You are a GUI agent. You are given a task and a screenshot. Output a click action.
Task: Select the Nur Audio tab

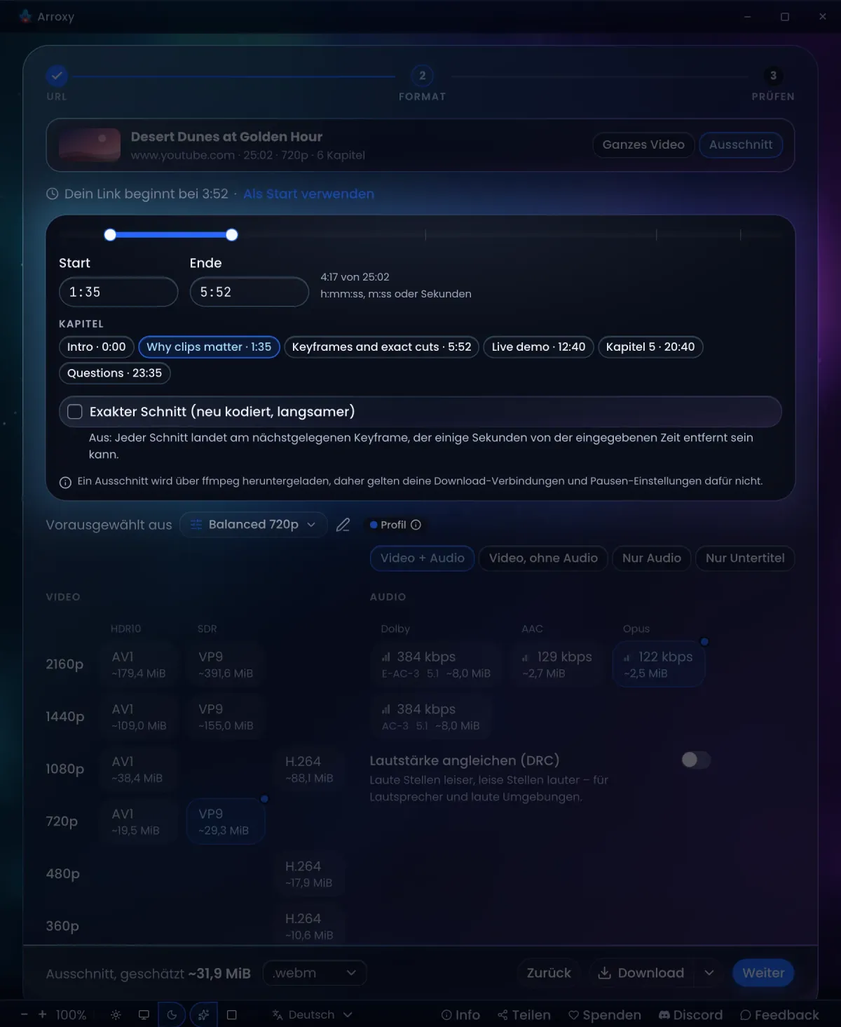click(652, 558)
